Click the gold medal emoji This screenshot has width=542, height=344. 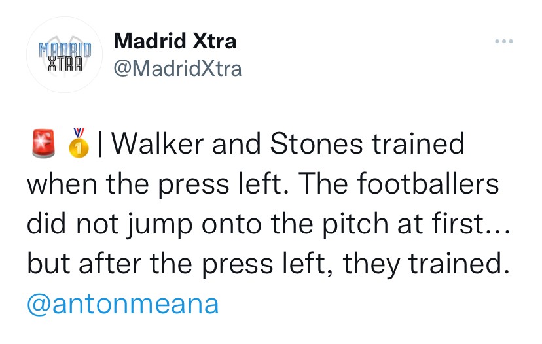[79, 145]
